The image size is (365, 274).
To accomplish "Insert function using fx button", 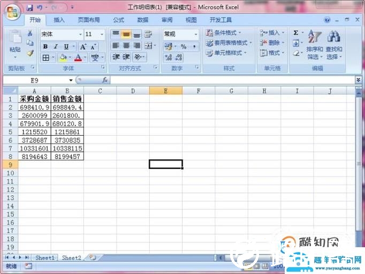I will coord(105,80).
